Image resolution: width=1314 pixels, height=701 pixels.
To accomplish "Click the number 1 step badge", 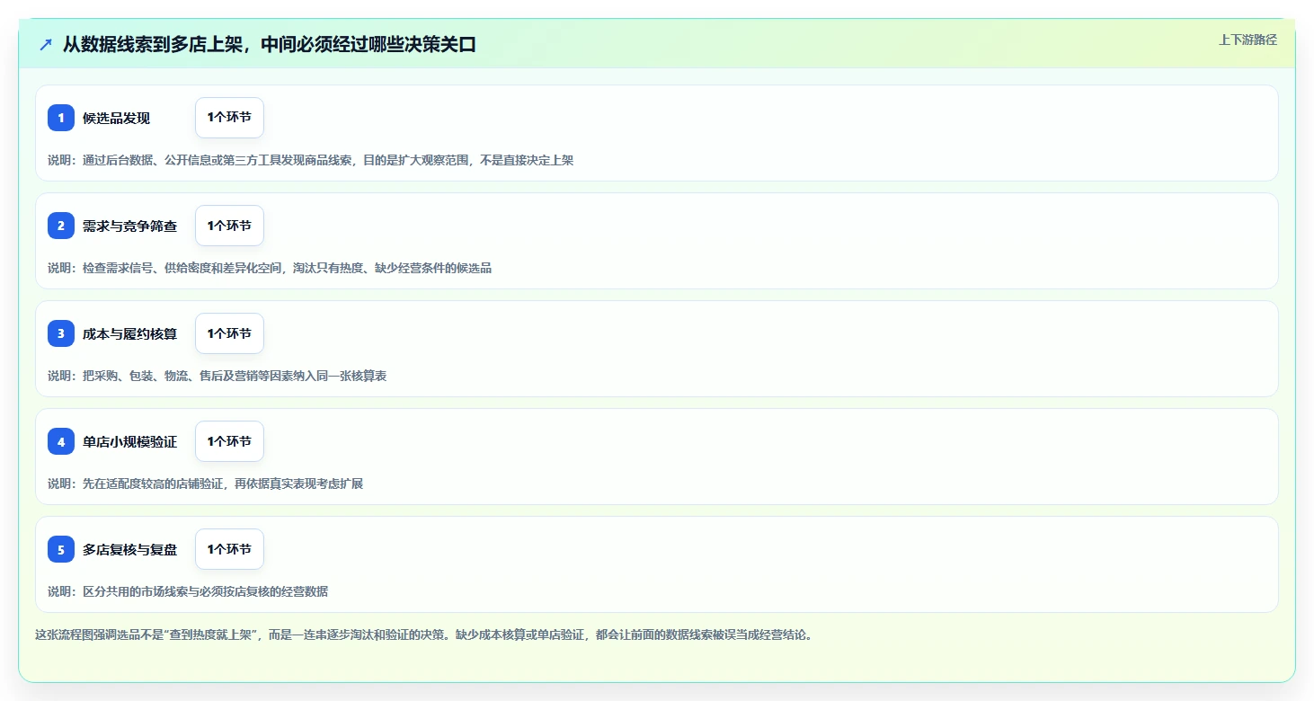I will [61, 118].
